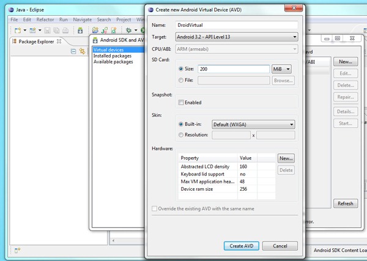Screen dimensions: 367x261
Task: Select the SD Card File radio button
Action: pyautogui.click(x=180, y=80)
